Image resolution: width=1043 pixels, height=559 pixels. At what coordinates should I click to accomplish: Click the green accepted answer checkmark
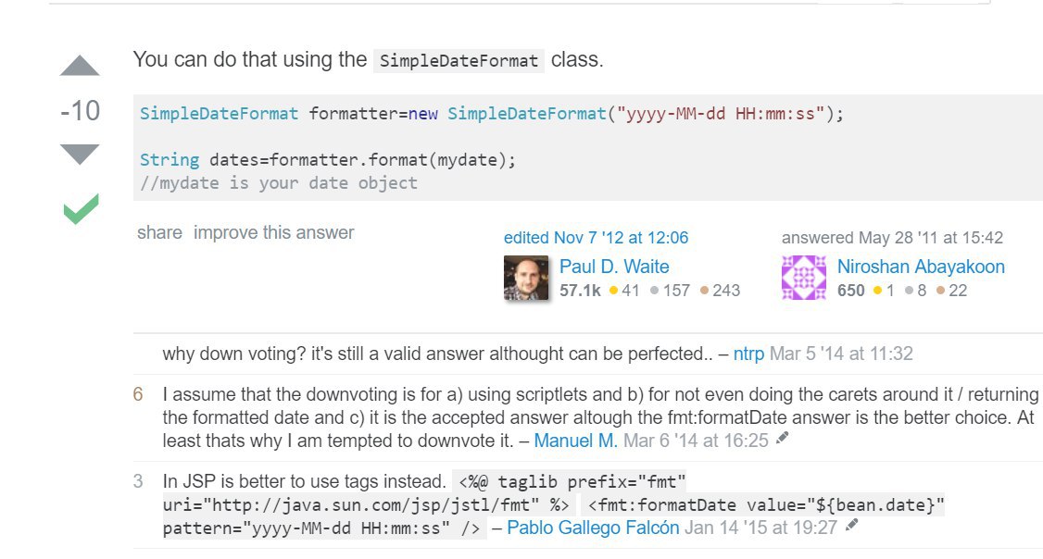point(81,209)
